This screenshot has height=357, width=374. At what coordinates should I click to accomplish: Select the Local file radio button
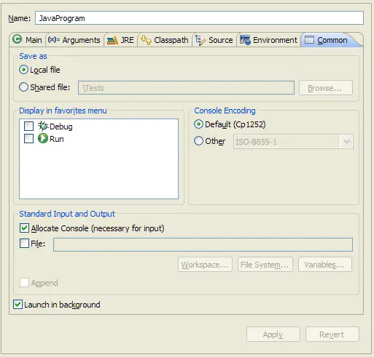tap(23, 70)
